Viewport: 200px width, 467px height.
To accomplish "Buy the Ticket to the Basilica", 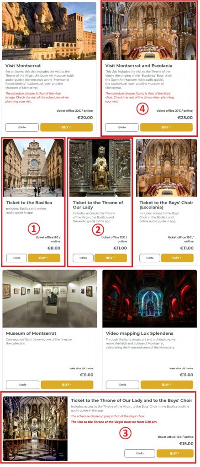I will click(x=44, y=258).
